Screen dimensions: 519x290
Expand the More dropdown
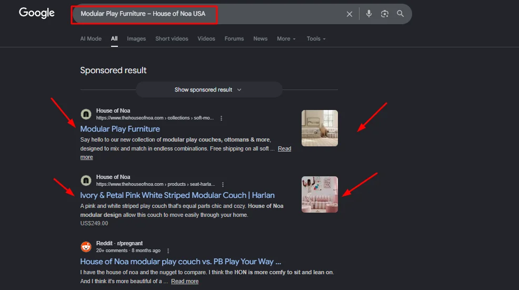coord(286,39)
